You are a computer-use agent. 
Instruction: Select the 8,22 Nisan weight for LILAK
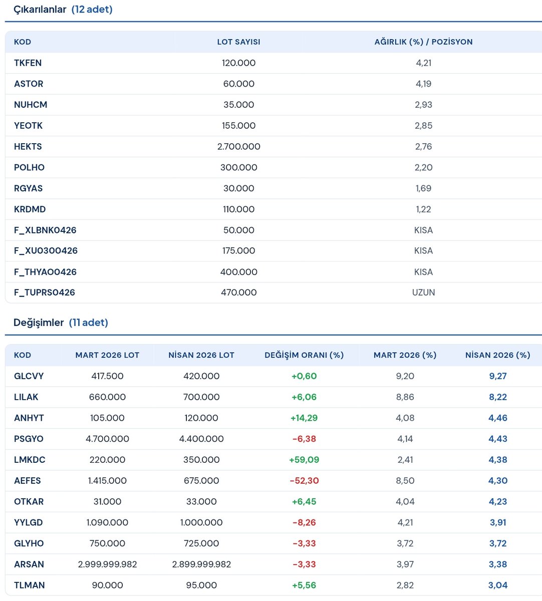coord(498,397)
